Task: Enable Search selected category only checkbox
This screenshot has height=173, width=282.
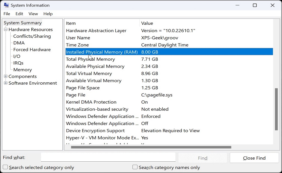Action: pyautogui.click(x=5, y=167)
